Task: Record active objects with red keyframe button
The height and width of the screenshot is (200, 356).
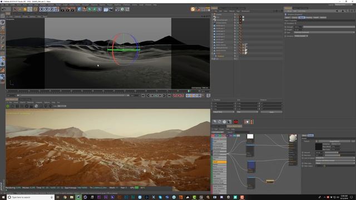Action: (x=175, y=96)
